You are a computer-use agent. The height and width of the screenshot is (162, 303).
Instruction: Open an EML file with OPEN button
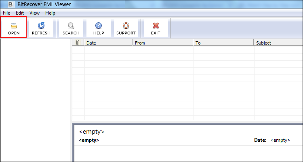pos(13,27)
